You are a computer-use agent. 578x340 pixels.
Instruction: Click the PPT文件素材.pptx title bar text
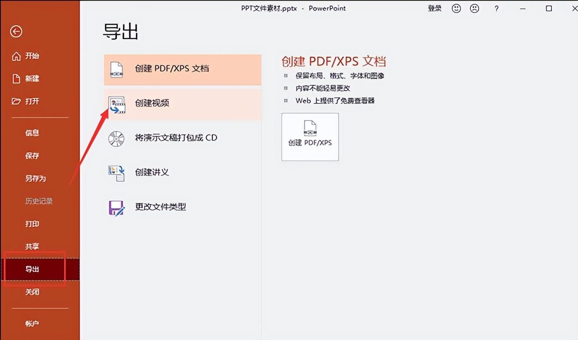[269, 8]
